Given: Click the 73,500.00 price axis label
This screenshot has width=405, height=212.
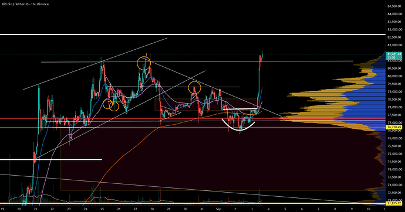Looking at the screenshot, I should (395, 177).
